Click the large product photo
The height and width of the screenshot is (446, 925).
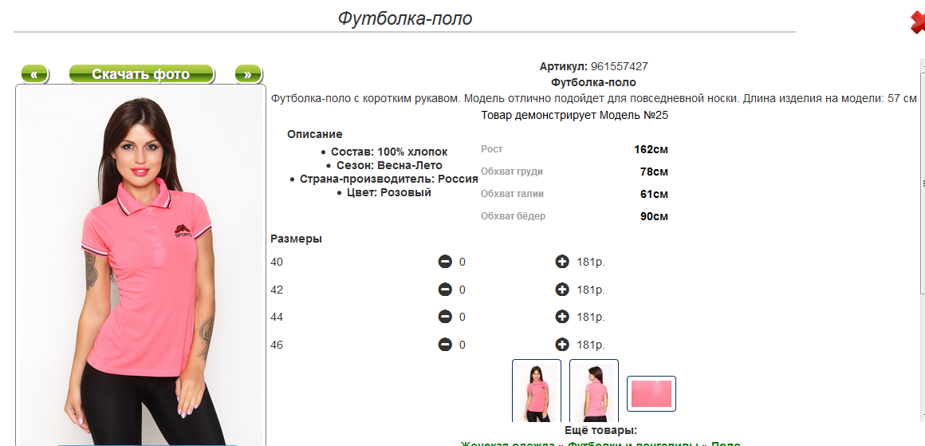coord(141,263)
